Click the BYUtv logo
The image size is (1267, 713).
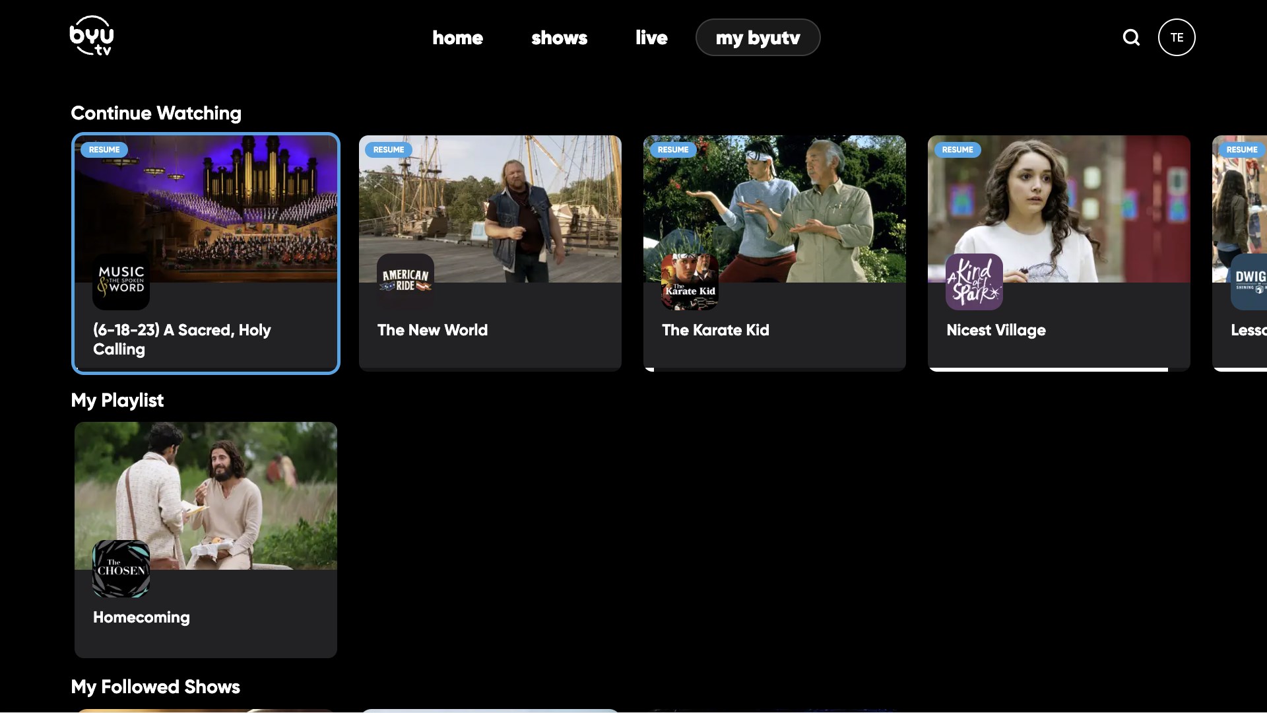pyautogui.click(x=92, y=36)
